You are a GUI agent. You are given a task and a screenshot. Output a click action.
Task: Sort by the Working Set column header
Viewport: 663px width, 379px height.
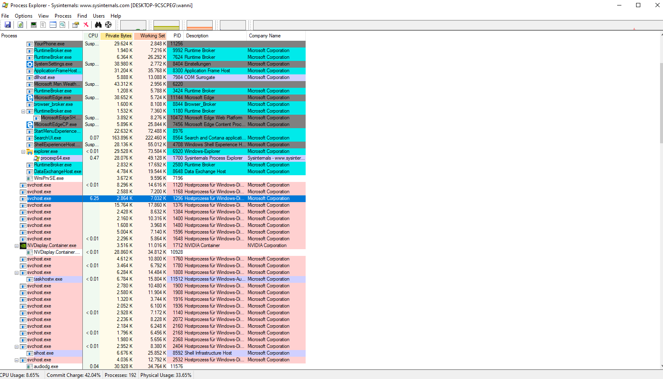click(151, 36)
